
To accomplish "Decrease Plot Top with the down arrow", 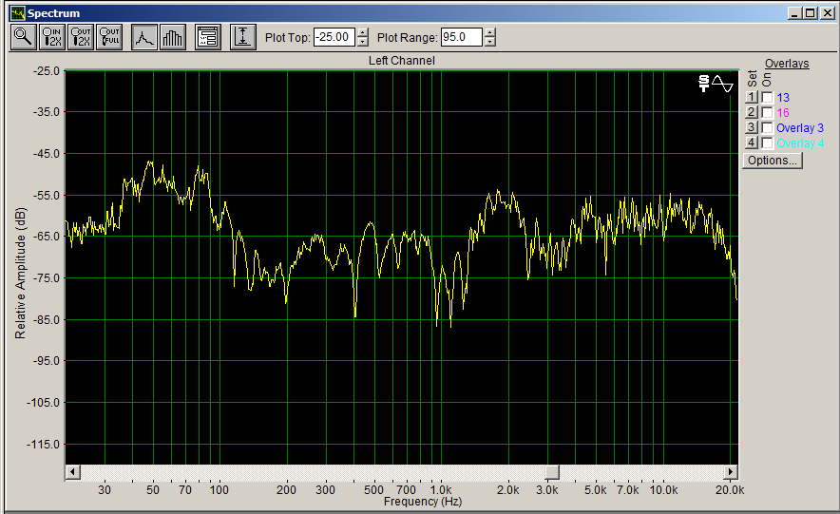I will click(x=363, y=42).
